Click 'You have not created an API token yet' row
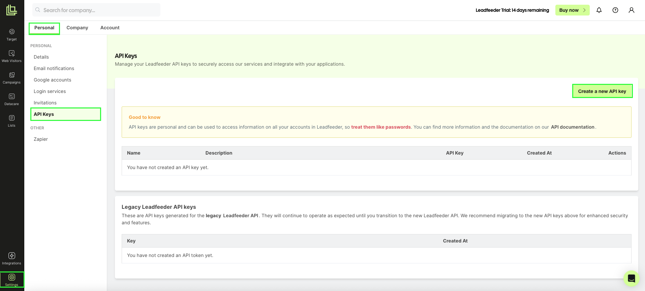Viewport: 645px width, 291px height. click(x=376, y=255)
